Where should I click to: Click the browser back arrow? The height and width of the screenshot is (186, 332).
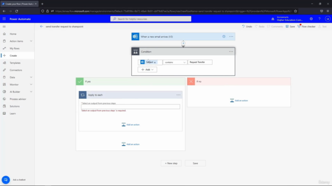coord(4,11)
